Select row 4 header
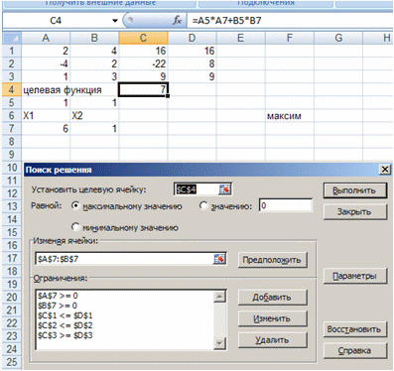394x371 pixels. pos(12,89)
